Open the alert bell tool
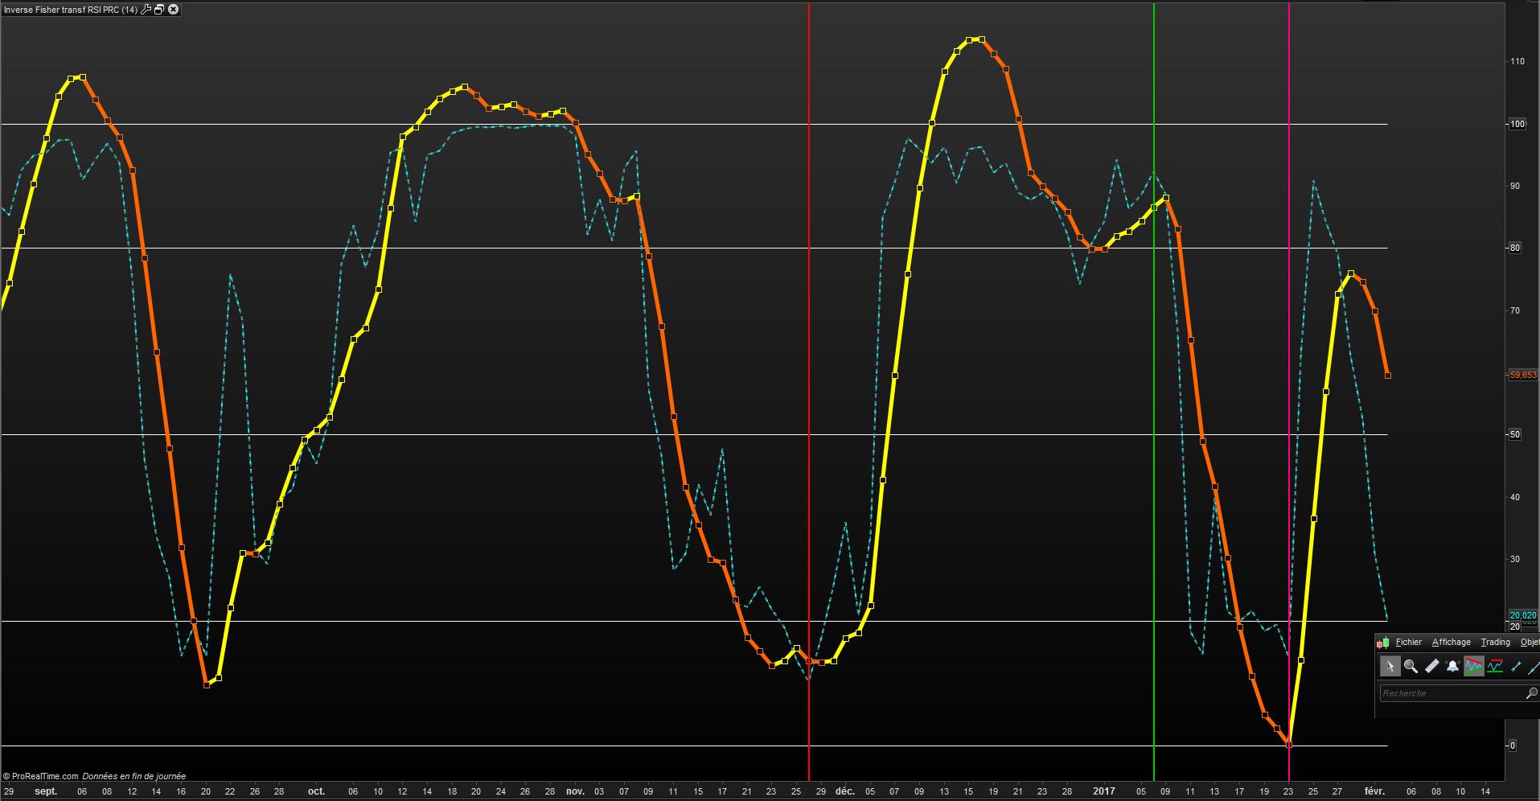Screen dimensions: 1540x801 1452,667
